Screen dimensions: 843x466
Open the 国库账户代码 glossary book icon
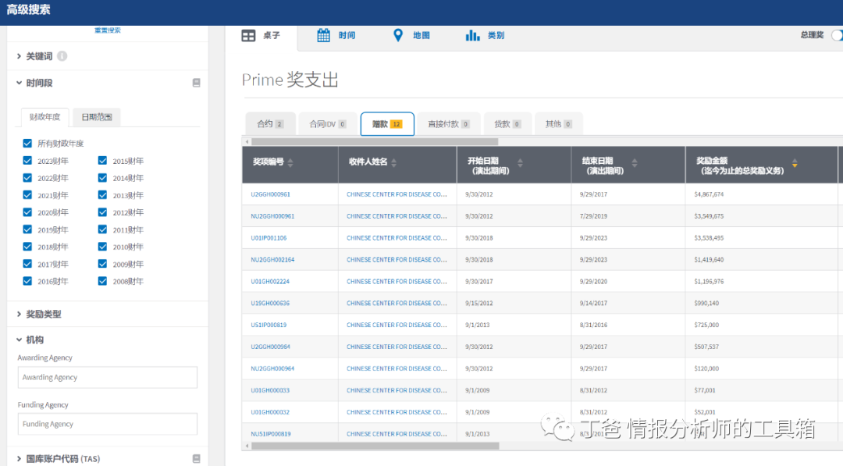coord(196,458)
